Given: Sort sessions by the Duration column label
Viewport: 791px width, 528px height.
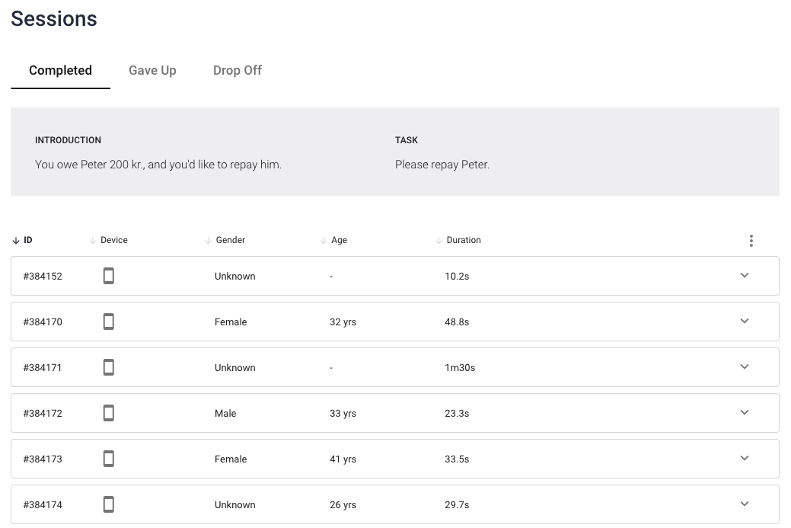Looking at the screenshot, I should pos(464,240).
